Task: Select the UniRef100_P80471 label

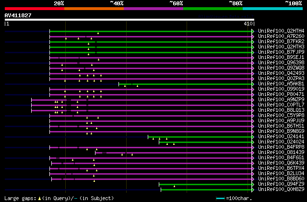Action: [281, 94]
